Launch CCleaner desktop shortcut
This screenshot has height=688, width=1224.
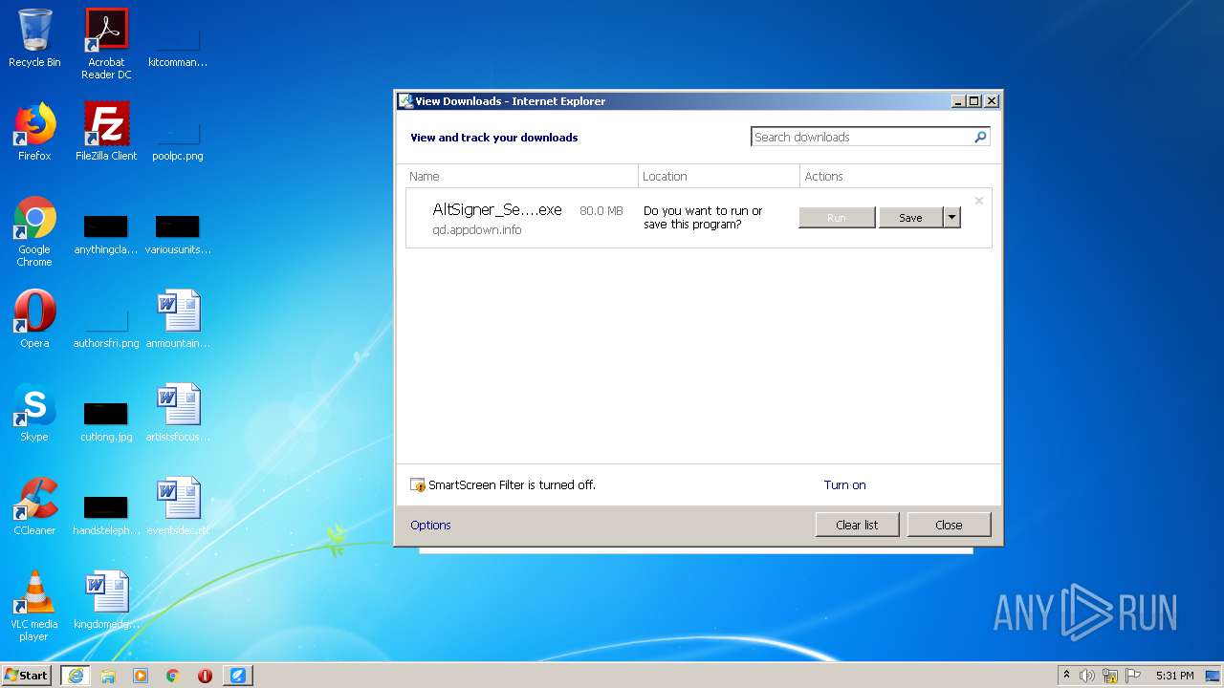coord(34,506)
